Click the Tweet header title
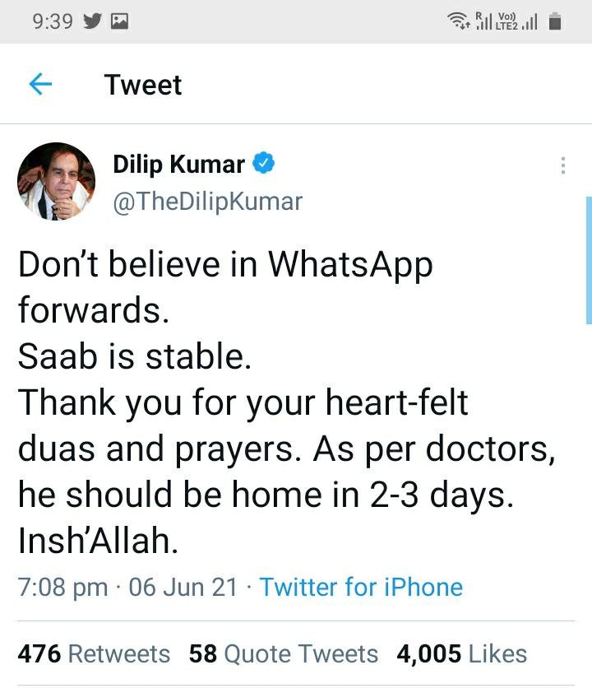Viewport: 592px width, 688px height. [142, 85]
